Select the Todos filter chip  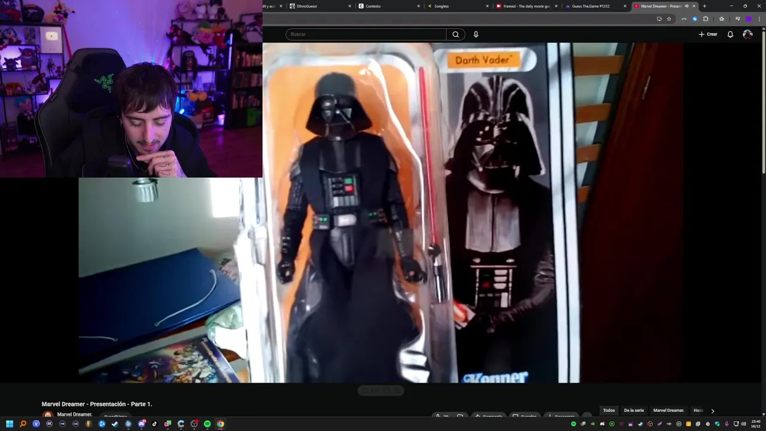(x=609, y=411)
